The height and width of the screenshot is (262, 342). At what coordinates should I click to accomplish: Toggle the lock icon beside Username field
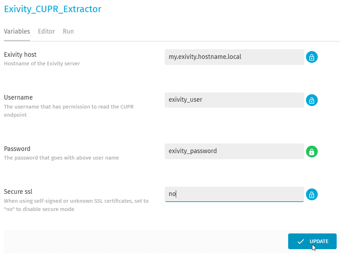click(x=312, y=100)
